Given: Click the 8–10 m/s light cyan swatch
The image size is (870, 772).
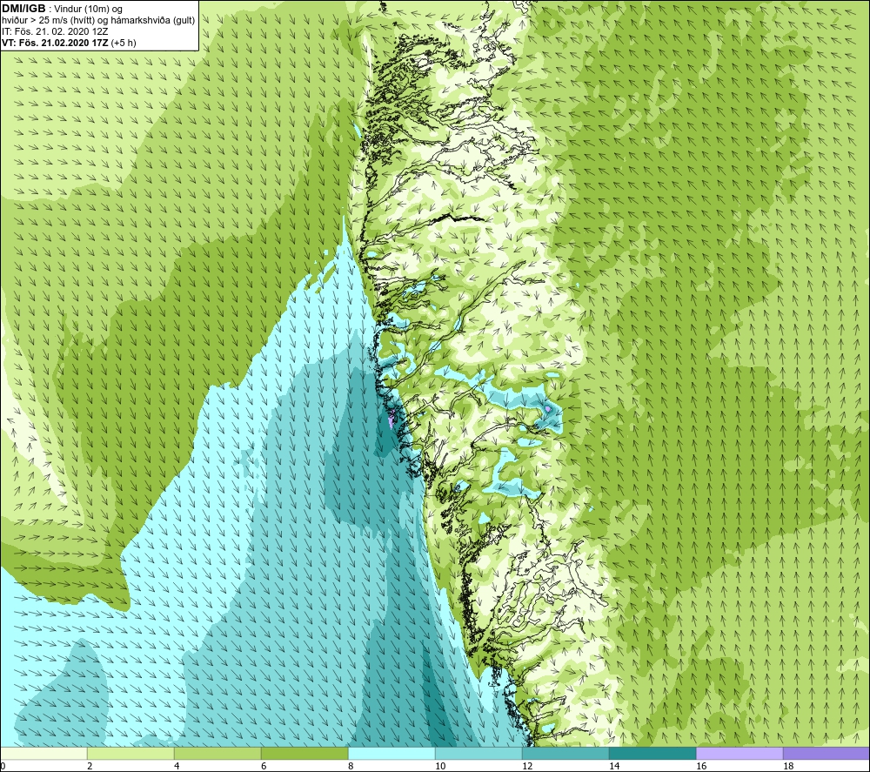Looking at the screenshot, I should [x=391, y=754].
